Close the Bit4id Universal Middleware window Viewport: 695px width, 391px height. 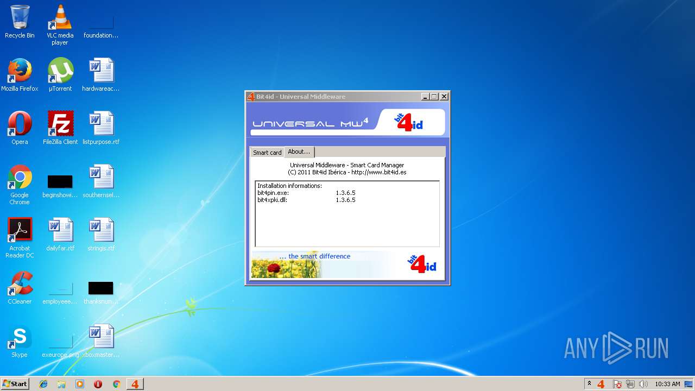click(444, 97)
